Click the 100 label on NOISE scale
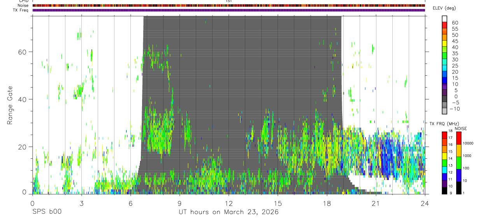The height and width of the screenshot is (220, 478). tap(465, 168)
